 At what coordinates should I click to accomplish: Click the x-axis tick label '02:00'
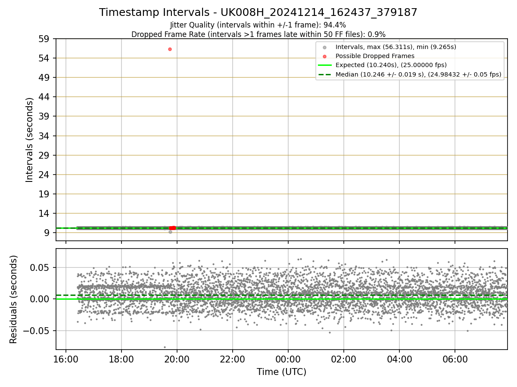pyautogui.click(x=343, y=359)
